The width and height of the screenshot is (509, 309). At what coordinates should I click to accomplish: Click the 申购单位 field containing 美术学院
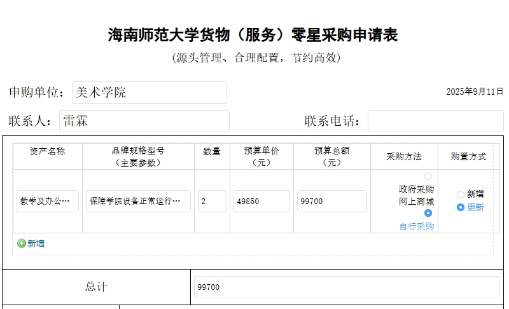(x=149, y=92)
